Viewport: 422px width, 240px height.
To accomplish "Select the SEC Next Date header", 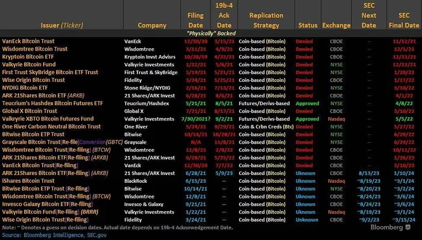I will coord(369,15).
